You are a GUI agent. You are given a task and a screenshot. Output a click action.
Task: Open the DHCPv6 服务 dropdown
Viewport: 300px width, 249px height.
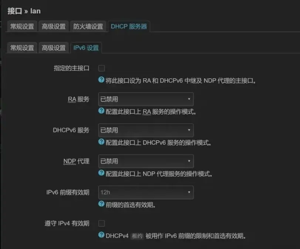pos(146,130)
